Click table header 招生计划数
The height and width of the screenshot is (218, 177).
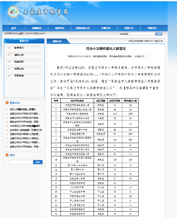[115, 101]
